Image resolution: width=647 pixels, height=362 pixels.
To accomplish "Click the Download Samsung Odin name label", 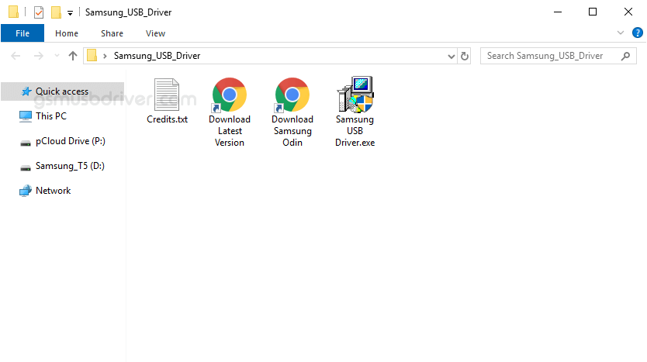I will (x=292, y=131).
